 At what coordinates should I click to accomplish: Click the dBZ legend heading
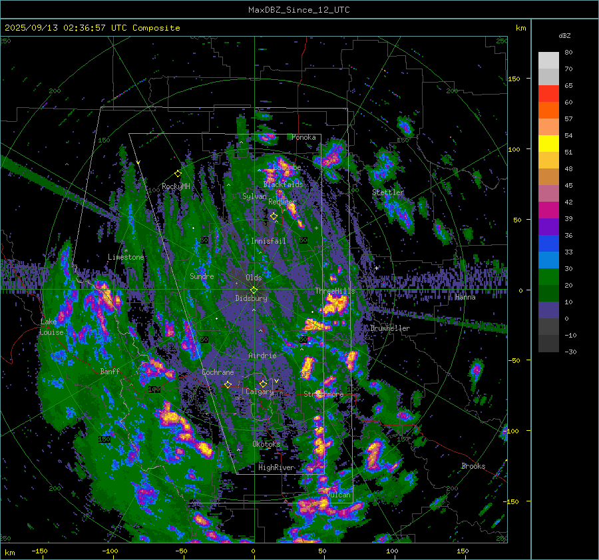point(564,36)
